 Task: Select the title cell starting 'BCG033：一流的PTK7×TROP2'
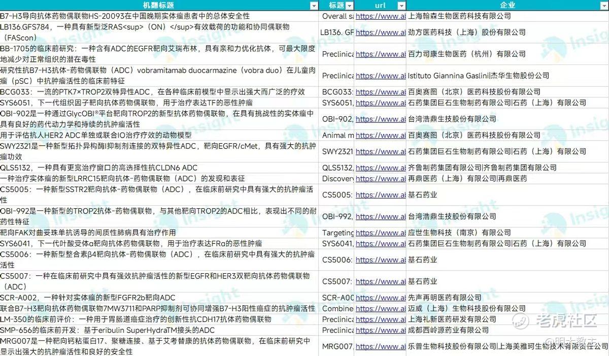[x=159, y=92]
